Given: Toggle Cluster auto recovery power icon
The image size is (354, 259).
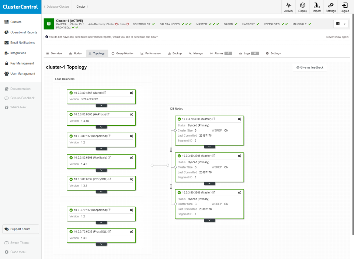Looking at the screenshot, I should tap(117, 24).
